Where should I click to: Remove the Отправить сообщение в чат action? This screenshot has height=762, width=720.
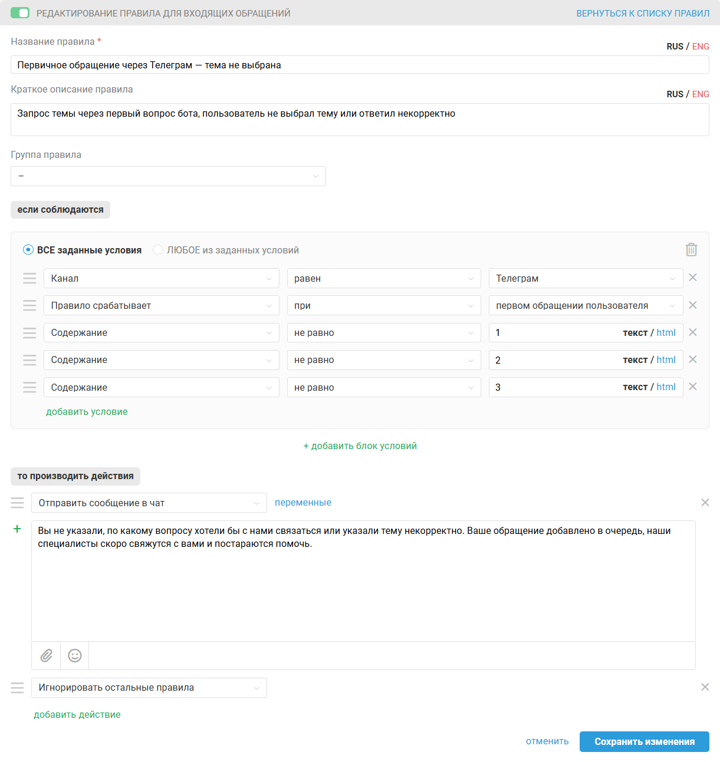pyautogui.click(x=705, y=503)
